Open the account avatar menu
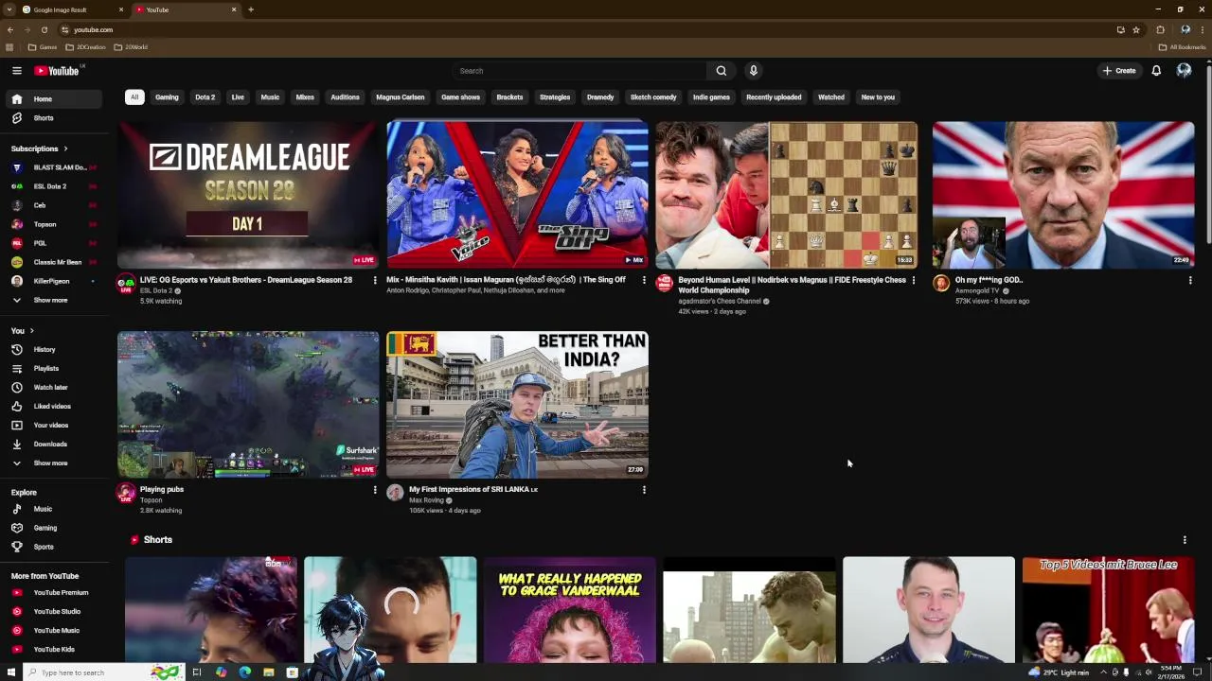Image resolution: width=1212 pixels, height=681 pixels. pyautogui.click(x=1184, y=71)
